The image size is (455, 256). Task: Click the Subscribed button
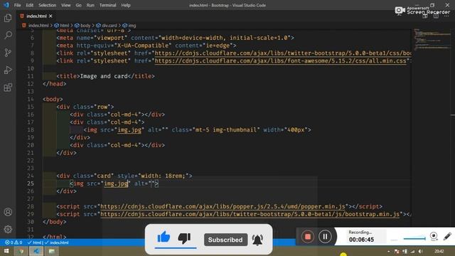(225, 240)
